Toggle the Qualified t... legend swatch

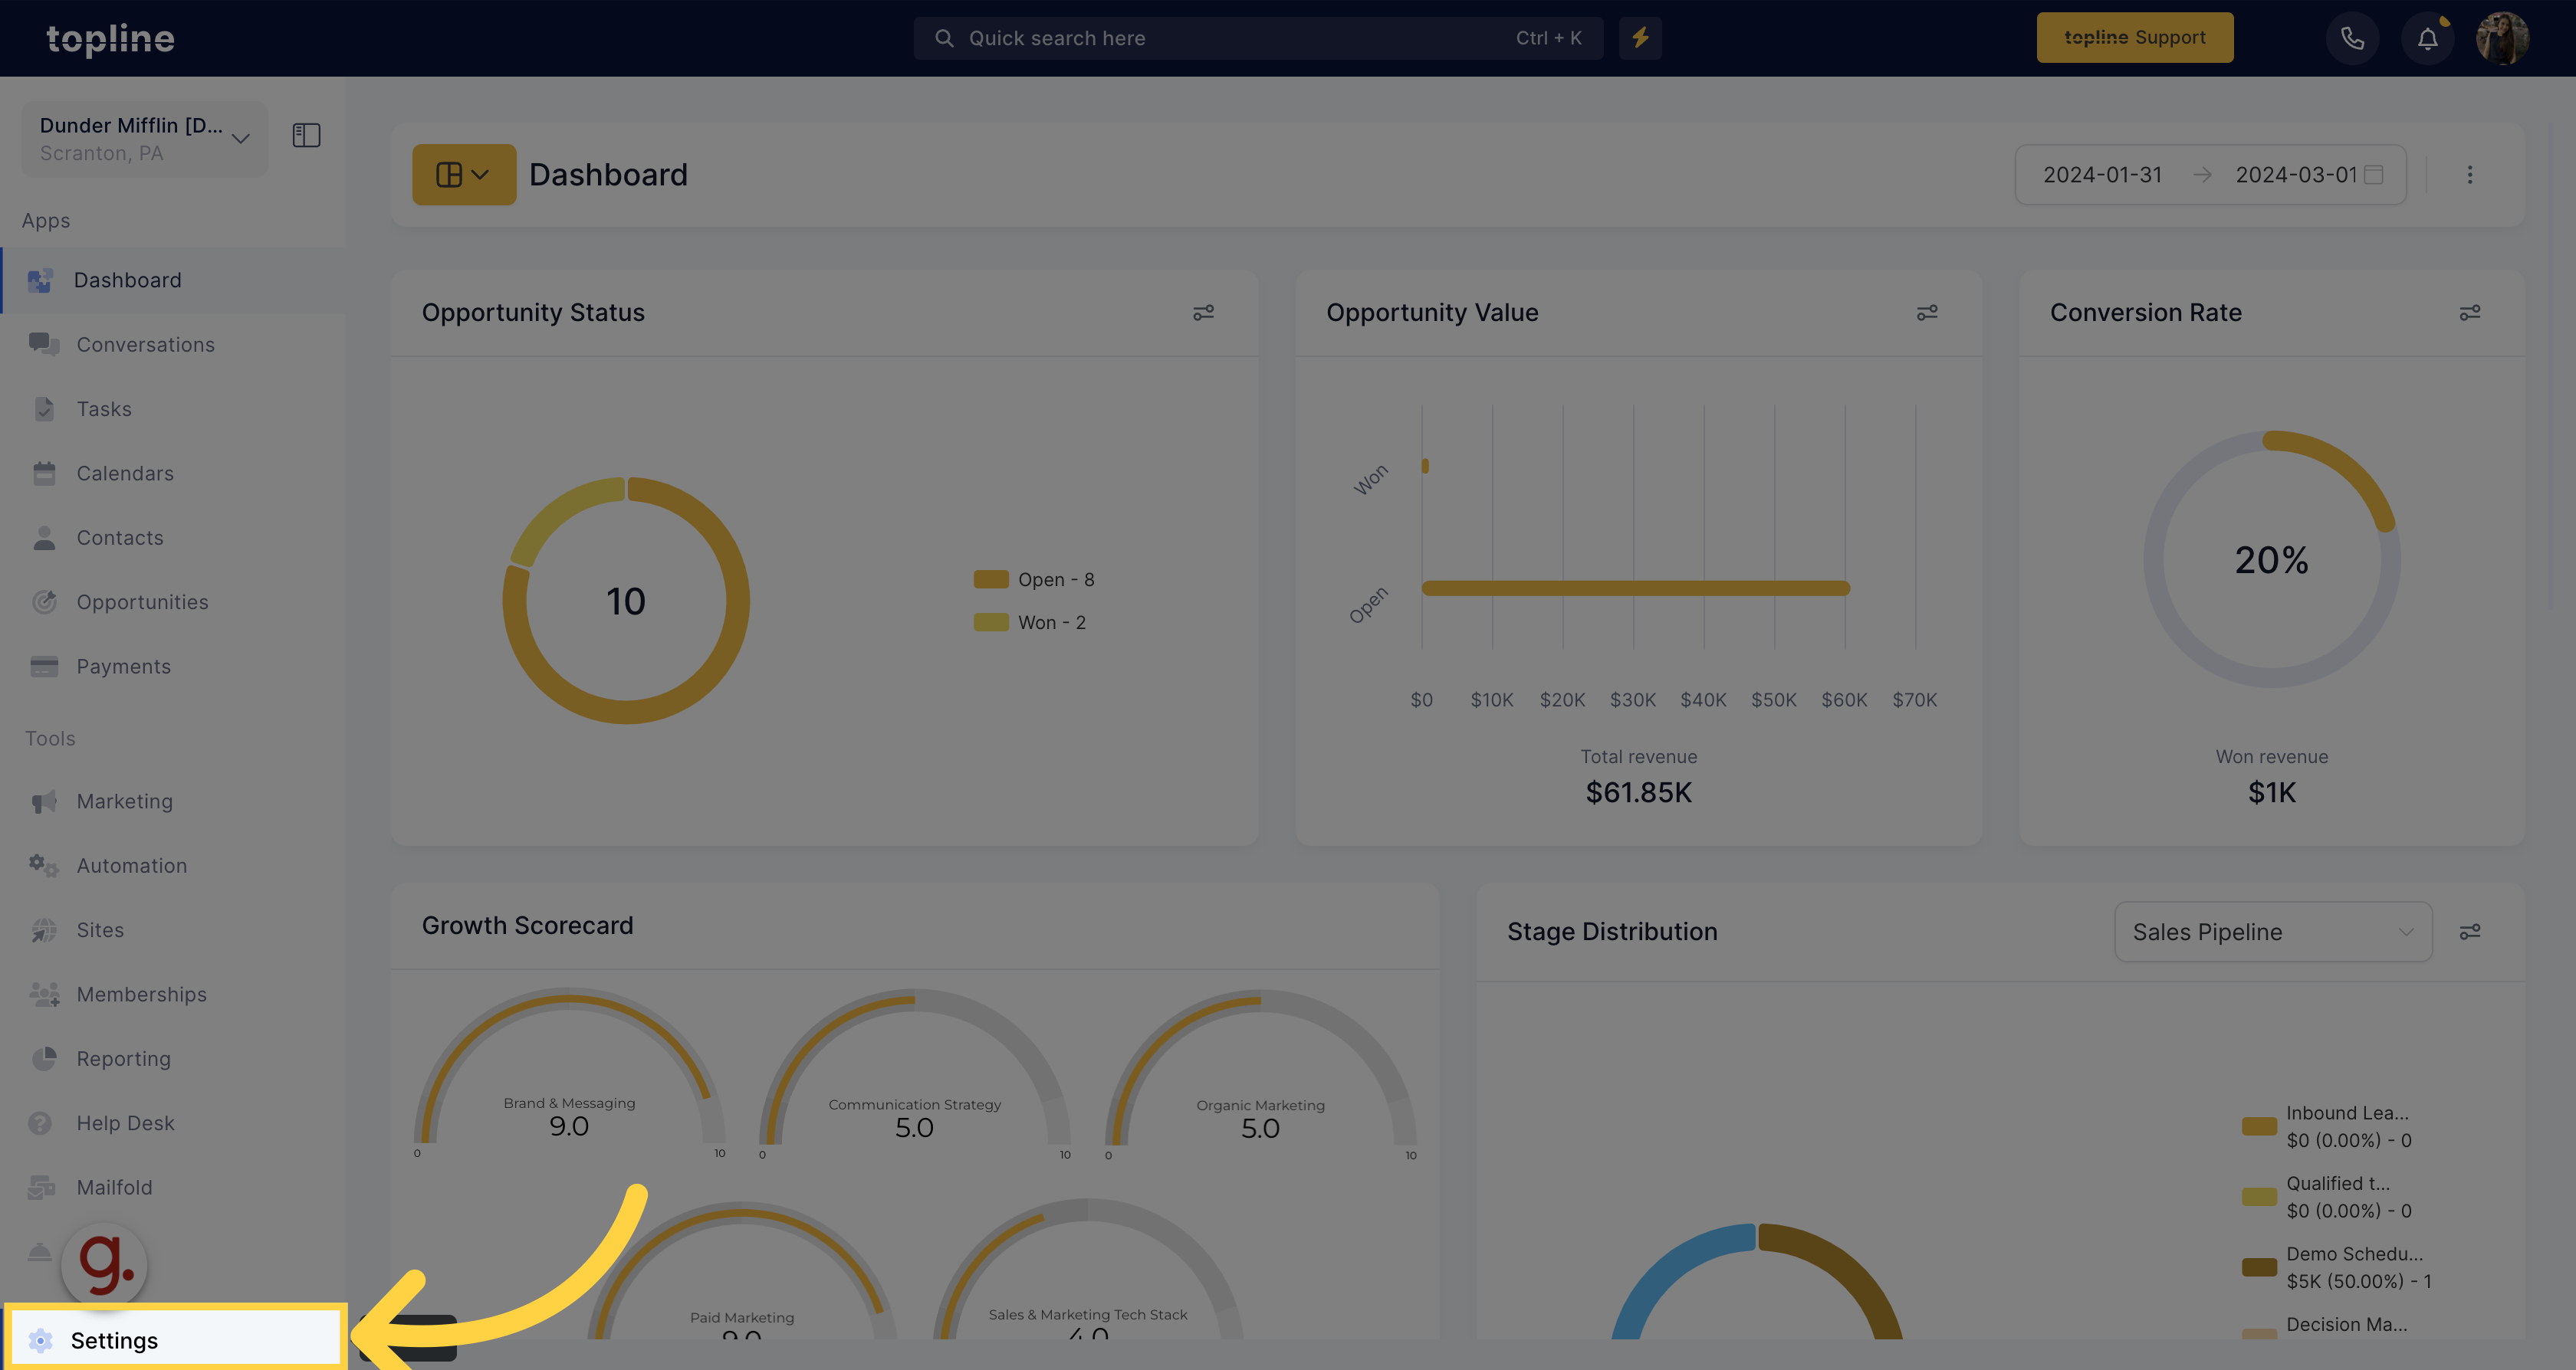click(2259, 1197)
